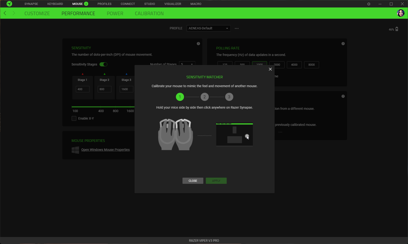Click the Synapse screen illustration
The image size is (408, 244).
235,135
